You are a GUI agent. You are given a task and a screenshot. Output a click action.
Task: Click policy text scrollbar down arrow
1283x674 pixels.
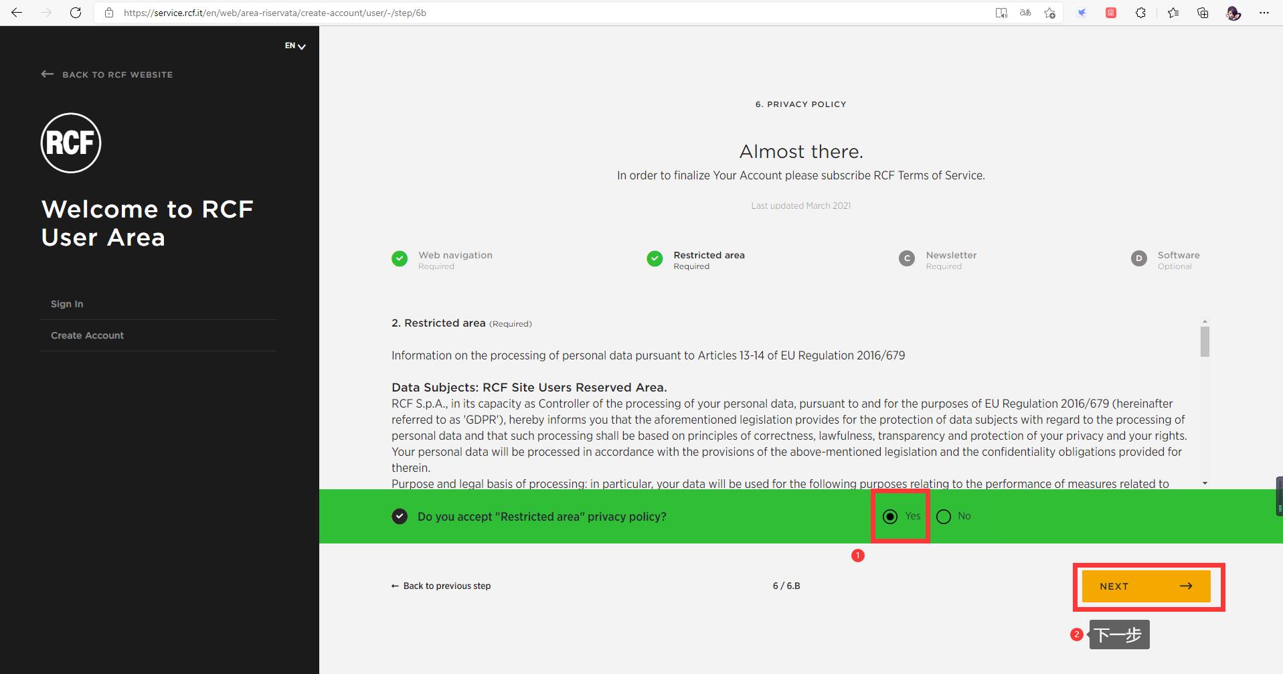(1205, 483)
